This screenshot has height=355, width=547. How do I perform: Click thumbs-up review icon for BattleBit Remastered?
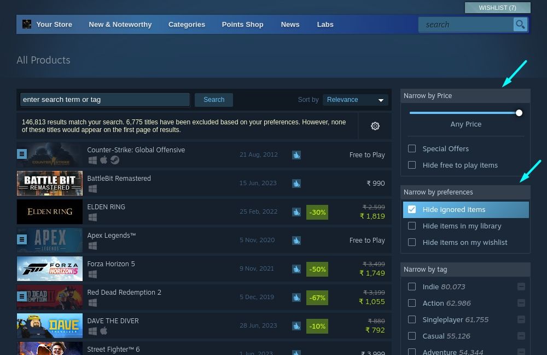pos(296,183)
